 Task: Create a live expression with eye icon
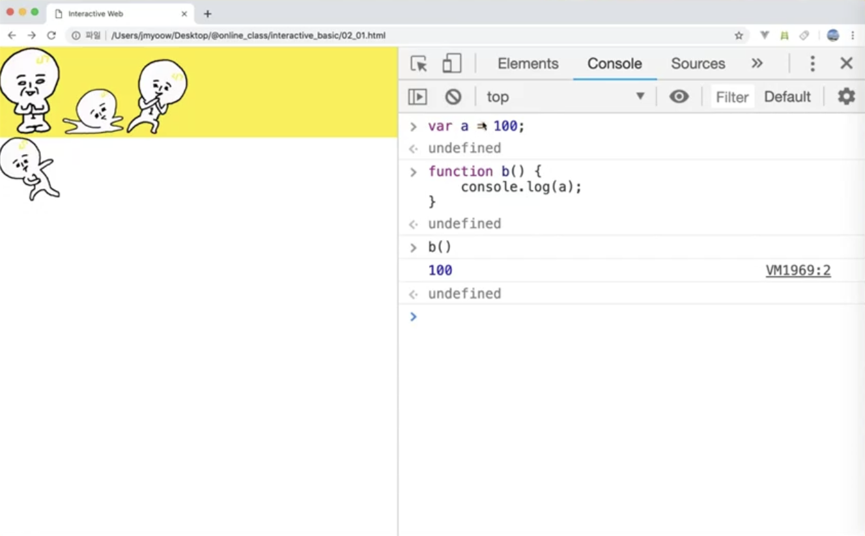(x=679, y=97)
